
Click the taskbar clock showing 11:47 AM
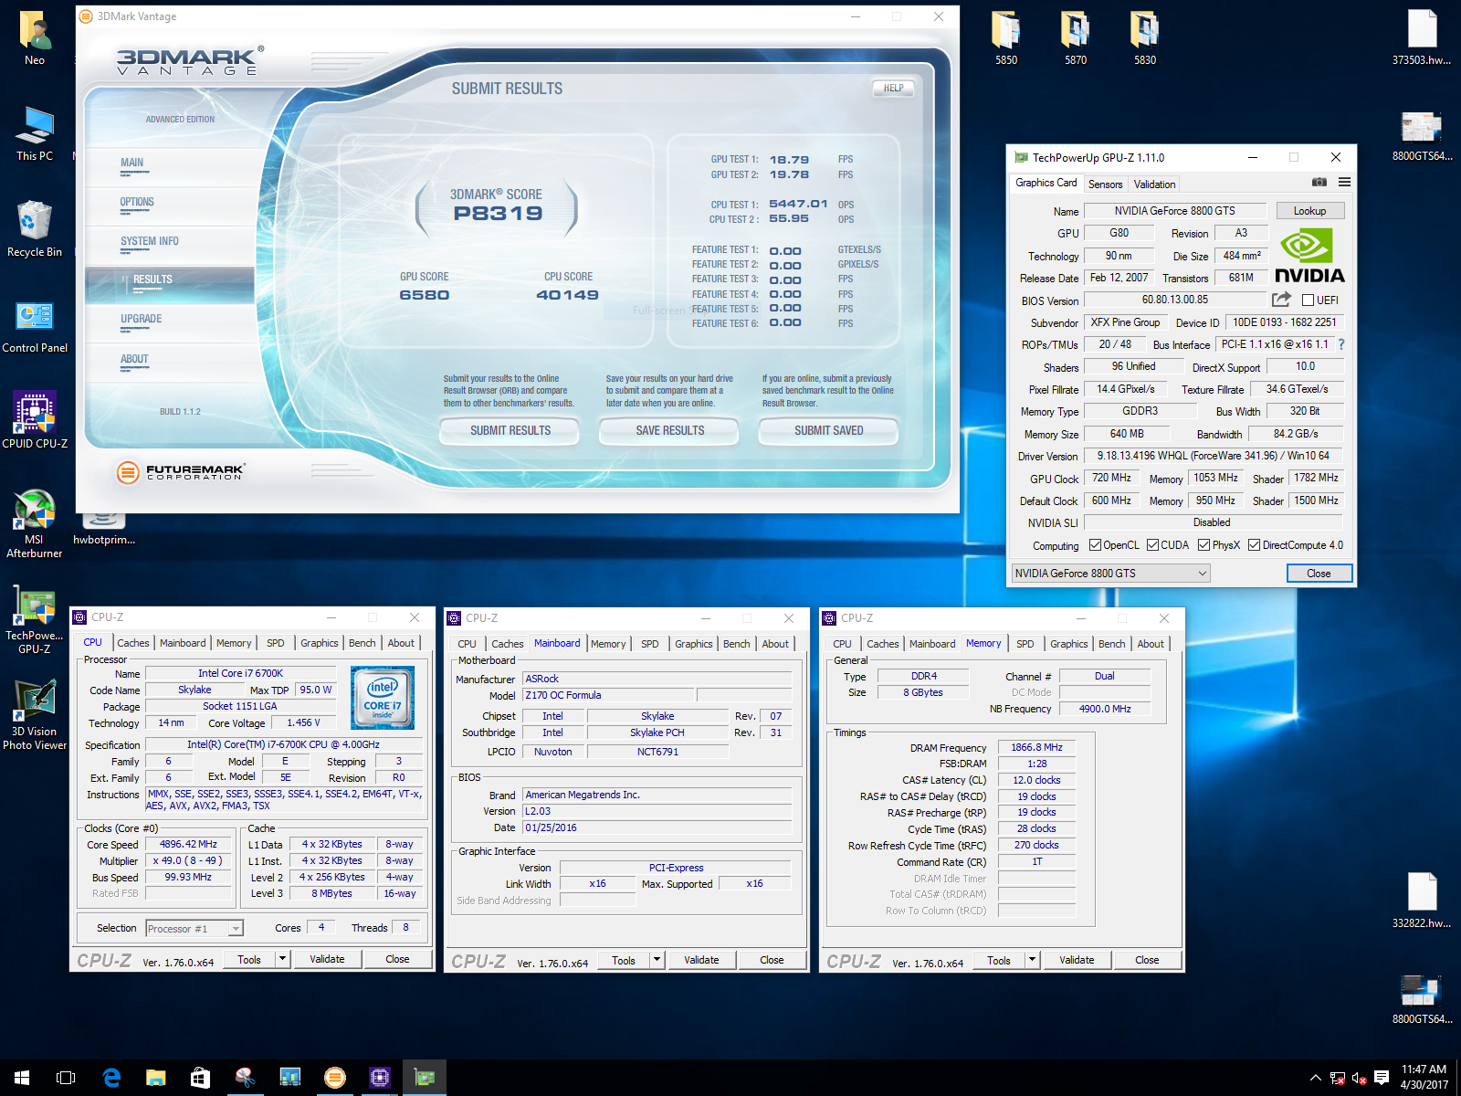[x=1424, y=1078]
